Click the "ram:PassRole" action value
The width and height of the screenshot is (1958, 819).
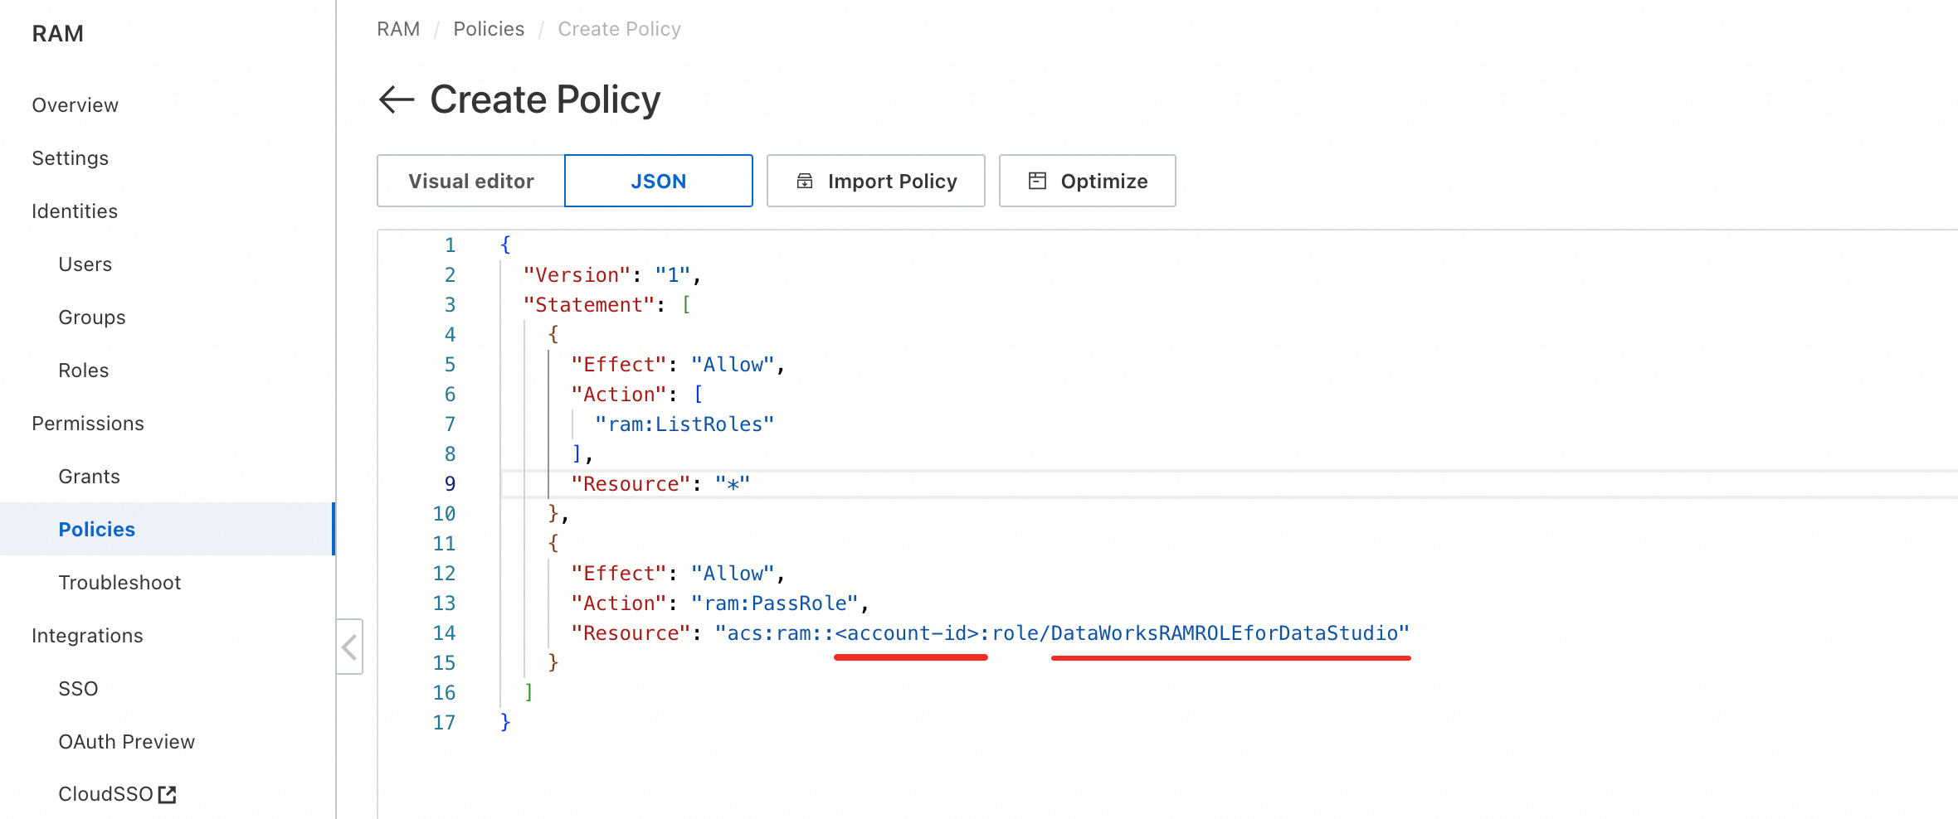[775, 603]
